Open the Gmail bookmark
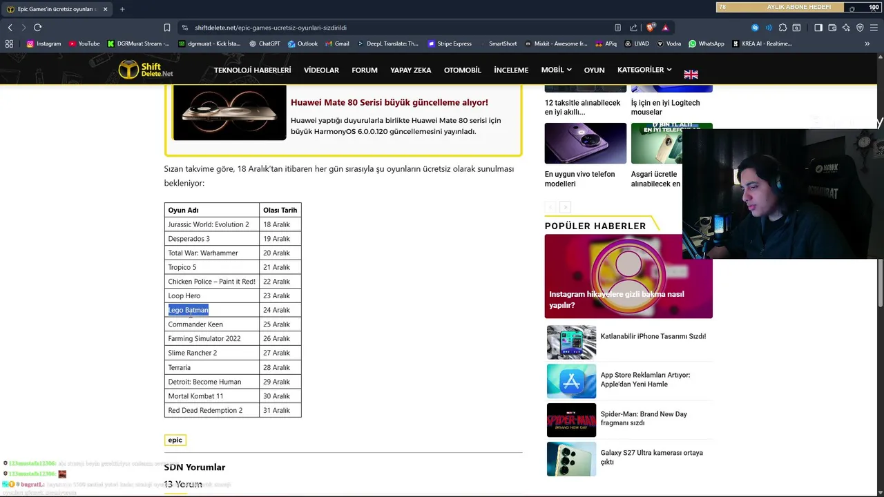 [x=337, y=43]
